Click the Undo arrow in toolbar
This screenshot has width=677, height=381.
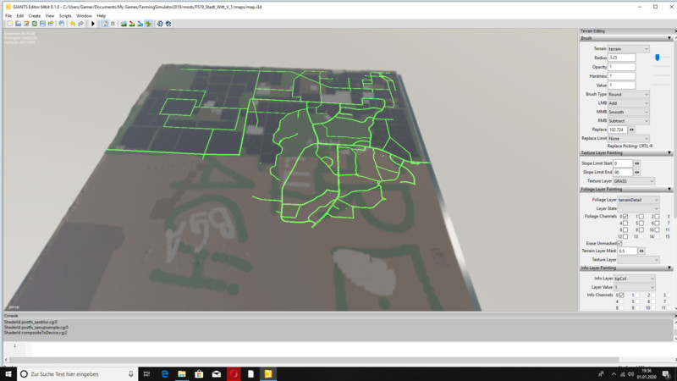pyautogui.click(x=72, y=24)
